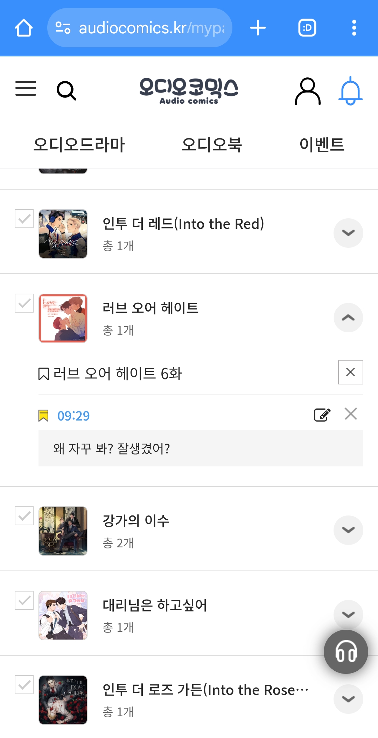Tap the floating headphones player button

346,652
